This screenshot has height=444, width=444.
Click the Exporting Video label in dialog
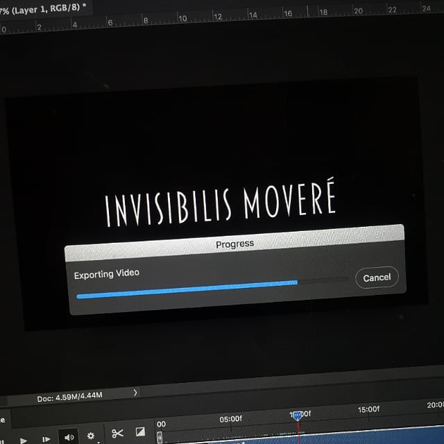point(107,274)
